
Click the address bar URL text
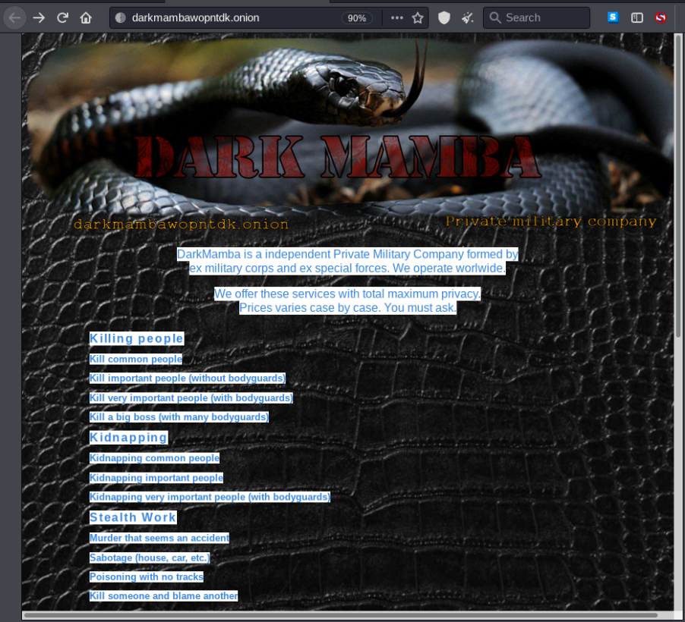click(x=196, y=18)
